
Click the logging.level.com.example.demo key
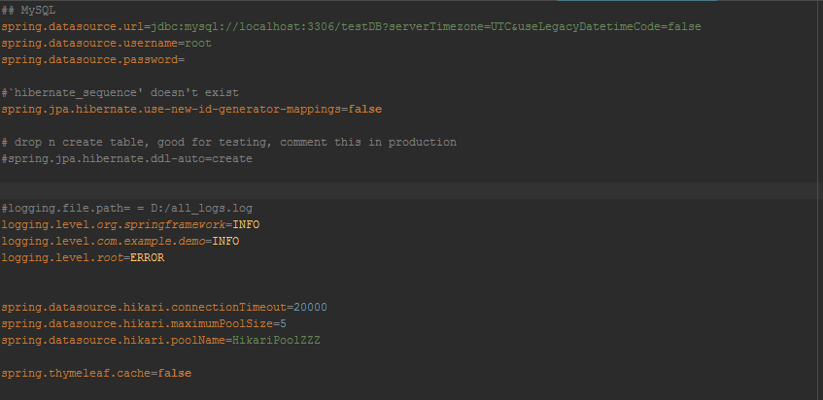tap(103, 241)
